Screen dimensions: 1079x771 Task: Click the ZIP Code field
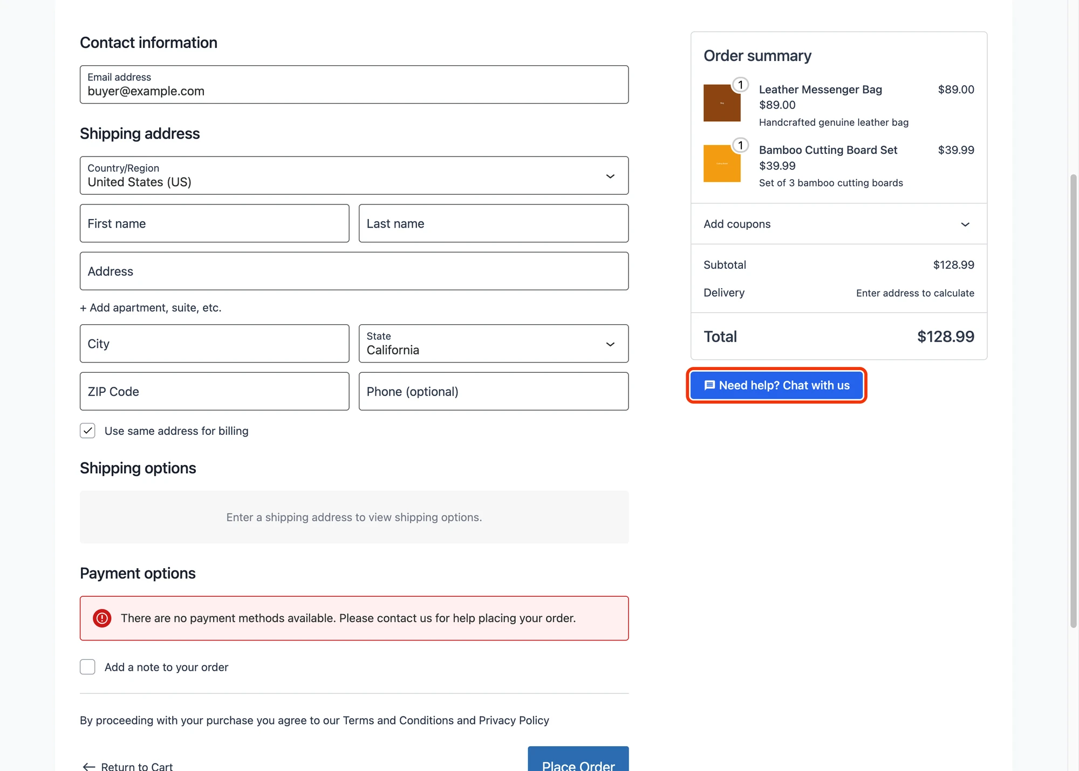214,392
